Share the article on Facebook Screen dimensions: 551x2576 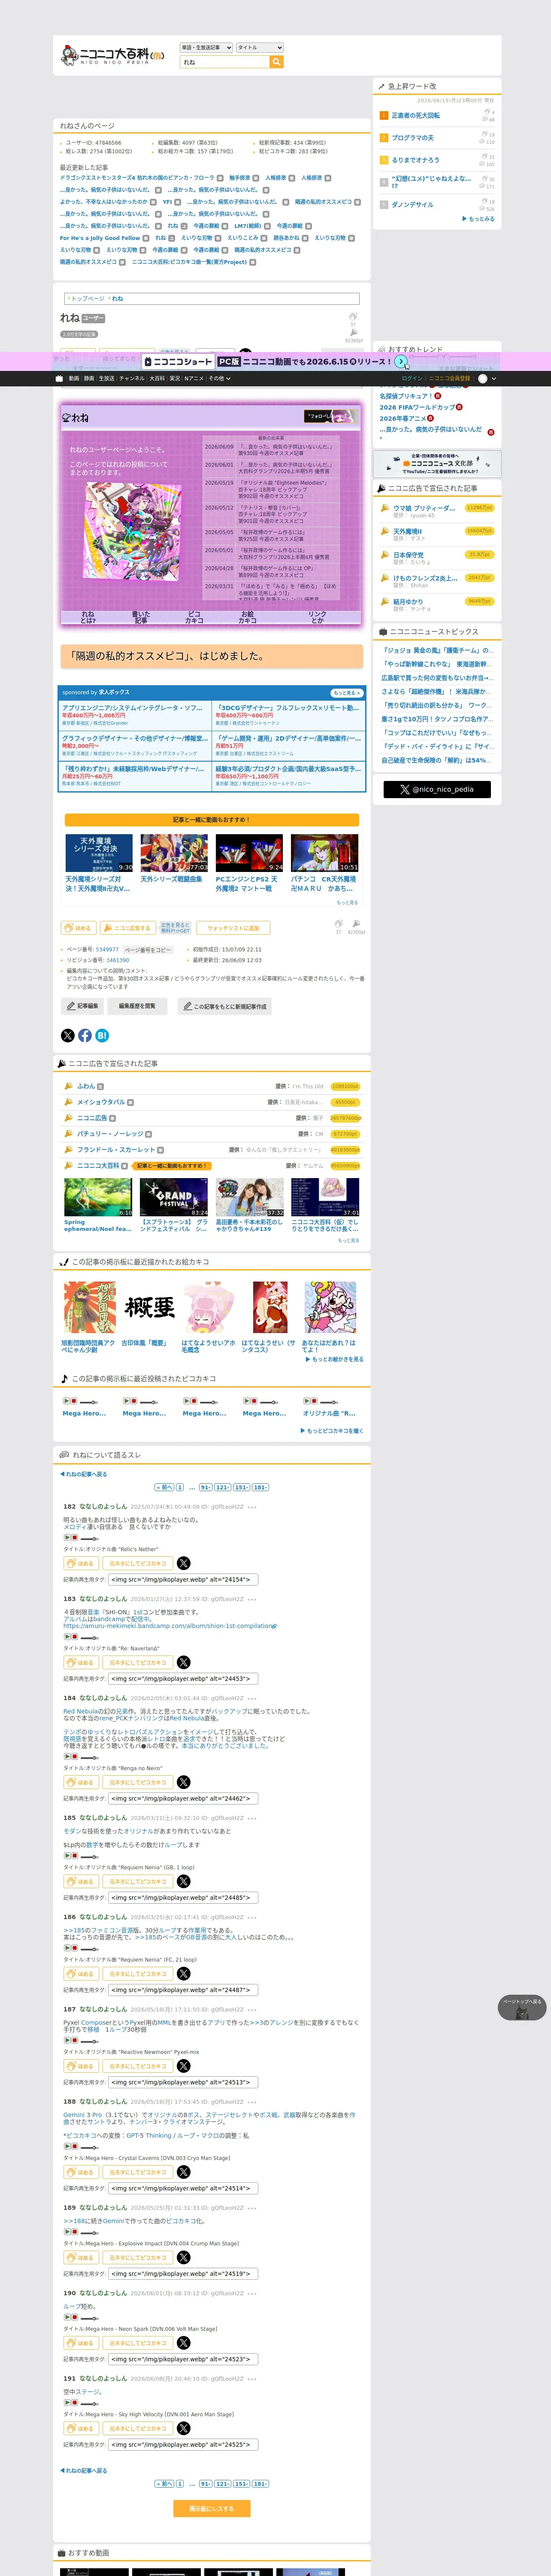85,1035
